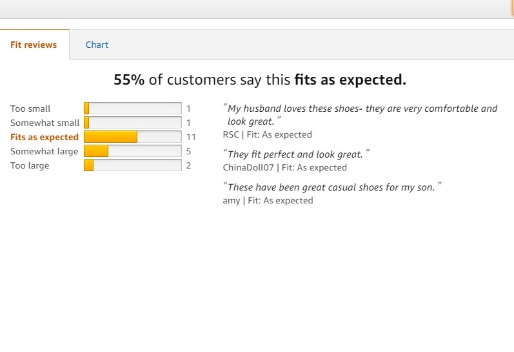
Task: Click the "Too small" rating label
Action: tap(30, 109)
